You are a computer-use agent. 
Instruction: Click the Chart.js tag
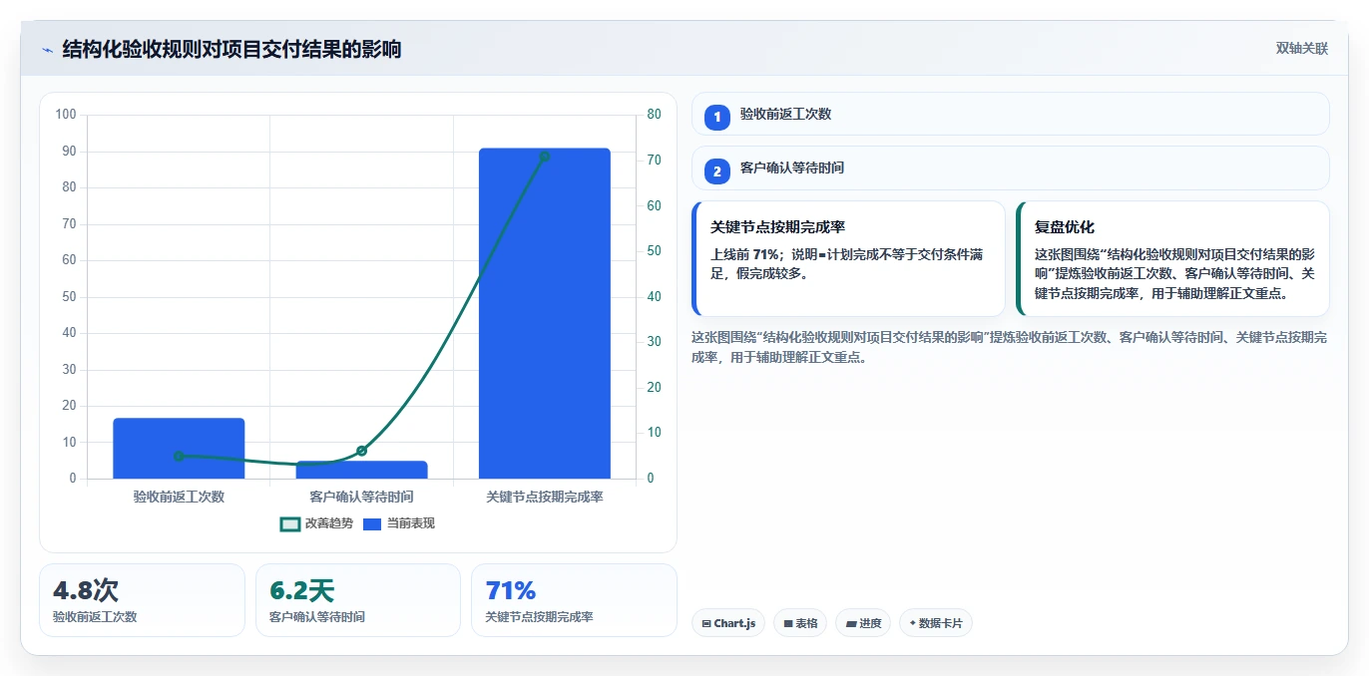coord(727,623)
